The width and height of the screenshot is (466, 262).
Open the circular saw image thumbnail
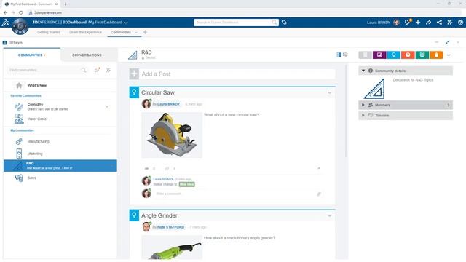tap(172, 135)
